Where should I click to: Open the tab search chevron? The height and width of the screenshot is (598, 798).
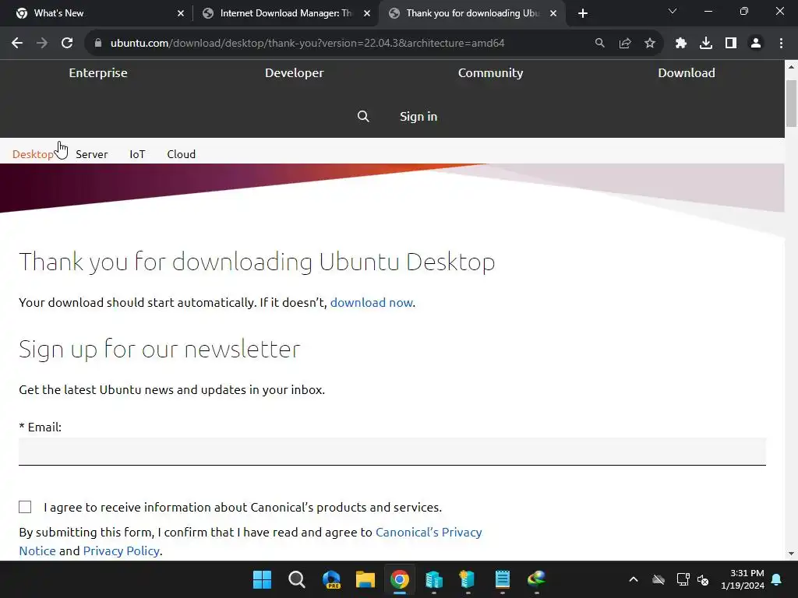673,11
